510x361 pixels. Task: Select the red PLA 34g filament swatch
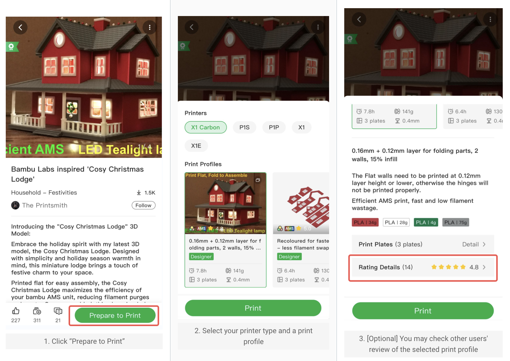(x=366, y=222)
